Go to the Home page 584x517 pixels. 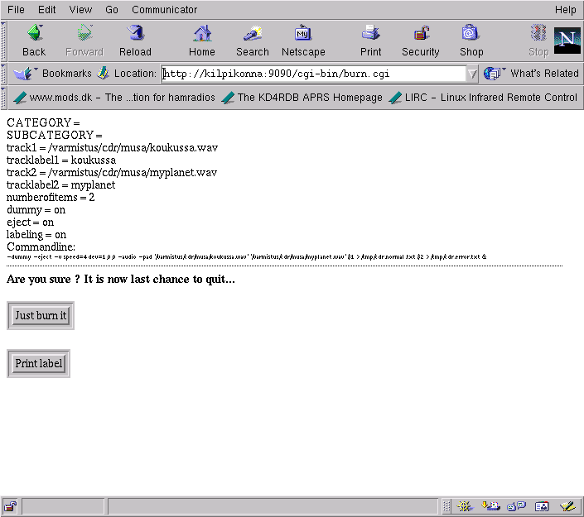pyautogui.click(x=201, y=40)
